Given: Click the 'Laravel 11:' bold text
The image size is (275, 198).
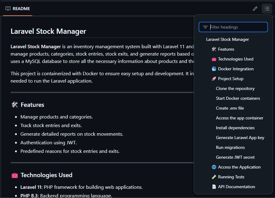Looking at the screenshot, I should tap(31, 187).
